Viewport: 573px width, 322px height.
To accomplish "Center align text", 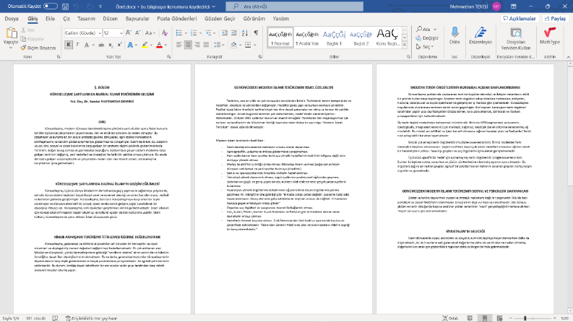I will point(188,45).
